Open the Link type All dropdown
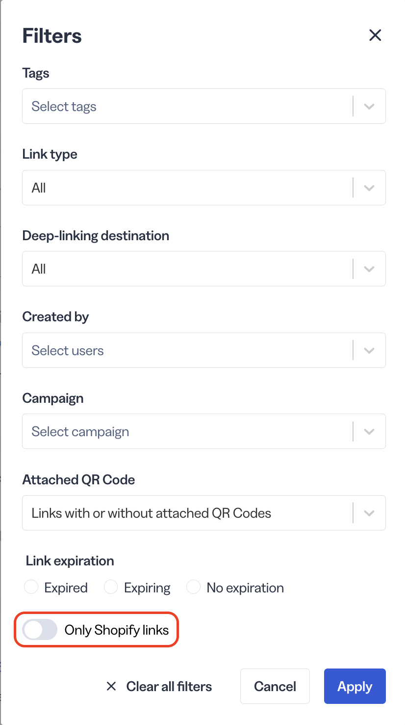Image resolution: width=405 pixels, height=725 pixels. tap(204, 188)
